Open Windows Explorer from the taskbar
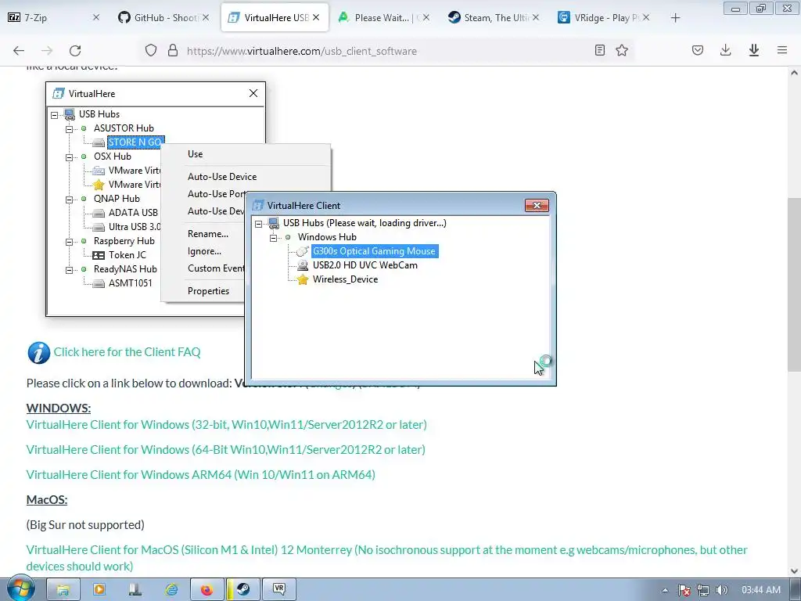The height and width of the screenshot is (601, 801). (63, 590)
